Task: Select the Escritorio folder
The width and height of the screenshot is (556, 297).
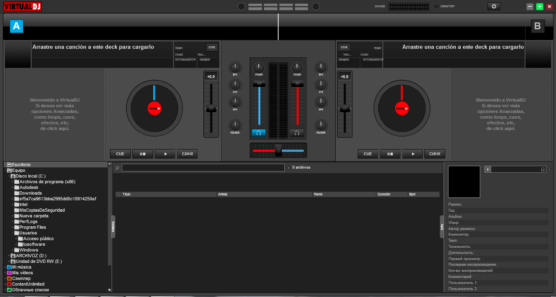Action: (x=21, y=165)
